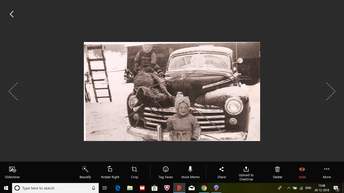Open Tag Faces
The image size is (344, 193).
(x=166, y=172)
